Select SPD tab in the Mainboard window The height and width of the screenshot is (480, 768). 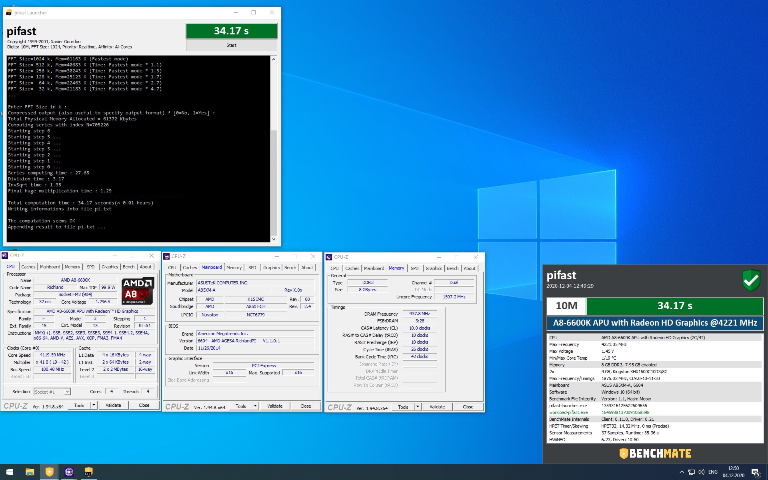(x=252, y=268)
